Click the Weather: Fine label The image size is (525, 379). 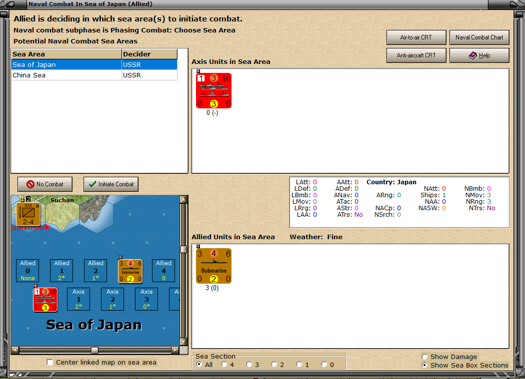[x=315, y=237]
